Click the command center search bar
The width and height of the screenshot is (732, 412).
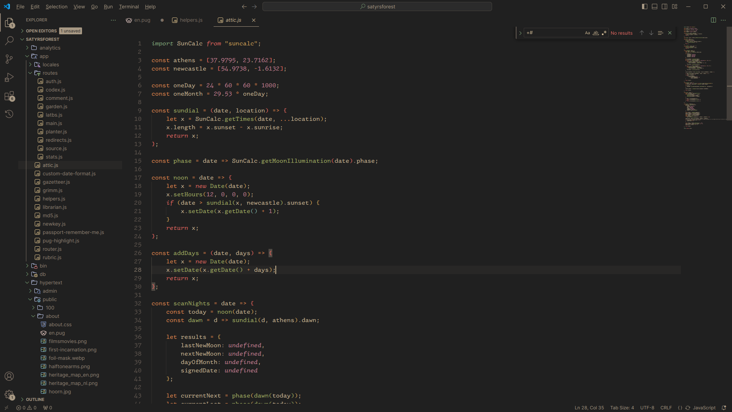click(x=377, y=6)
